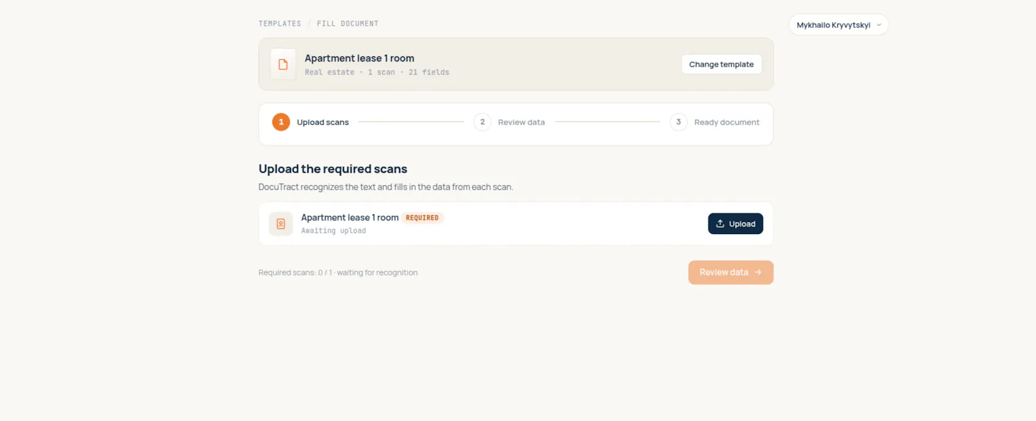
Task: Select step 2 Review data
Action: [x=510, y=122]
